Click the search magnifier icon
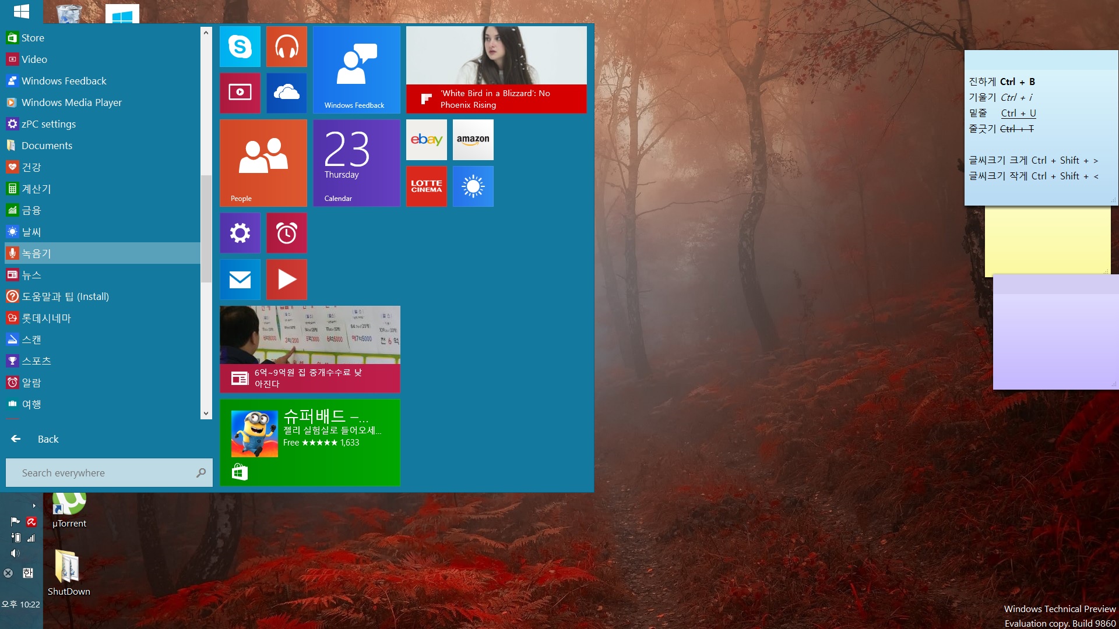1119x629 pixels. click(x=201, y=473)
